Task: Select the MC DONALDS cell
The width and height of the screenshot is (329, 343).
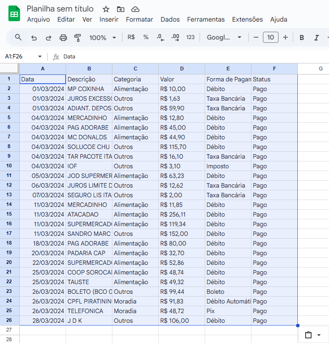Action: click(x=89, y=137)
